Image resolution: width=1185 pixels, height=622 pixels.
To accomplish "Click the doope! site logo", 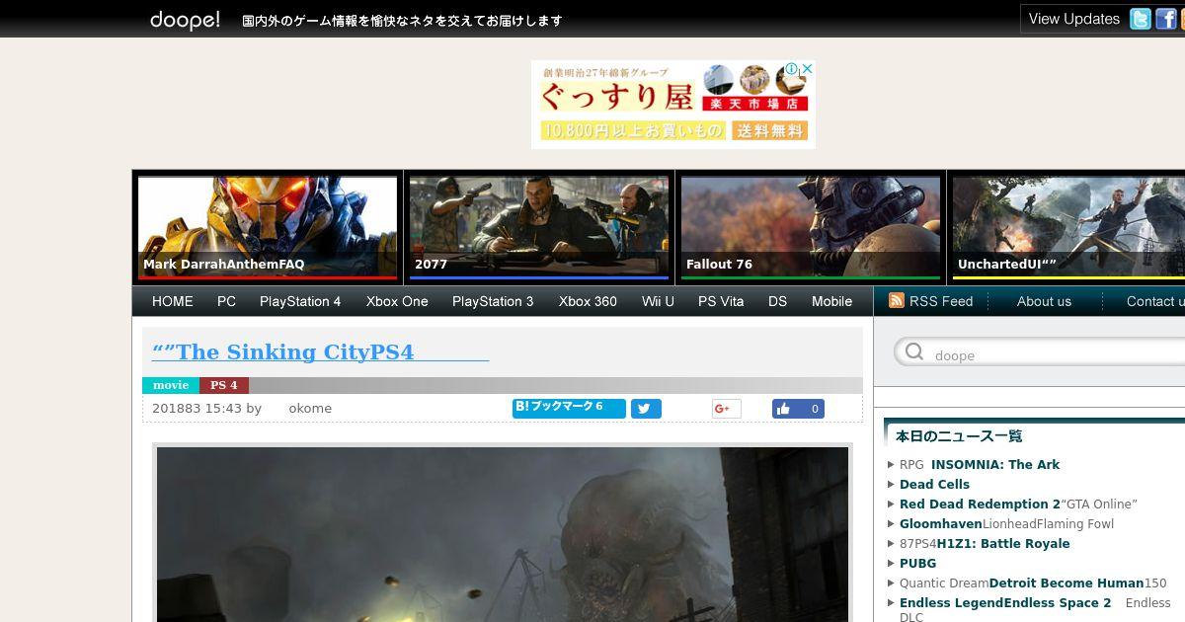I will (185, 20).
